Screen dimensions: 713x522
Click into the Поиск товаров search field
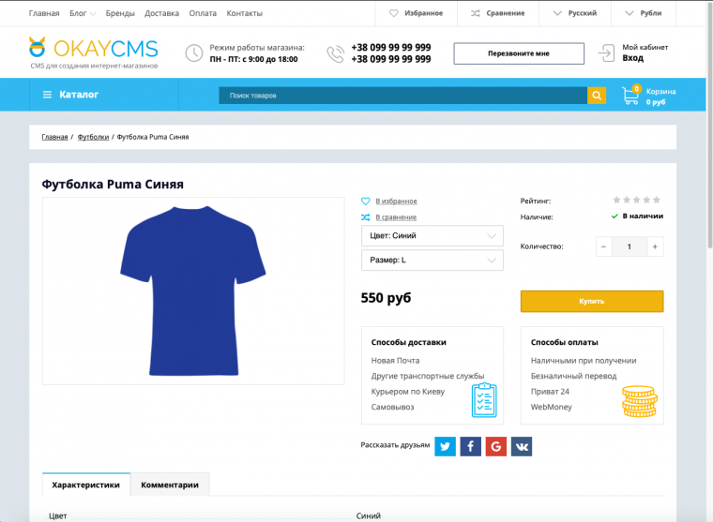402,96
